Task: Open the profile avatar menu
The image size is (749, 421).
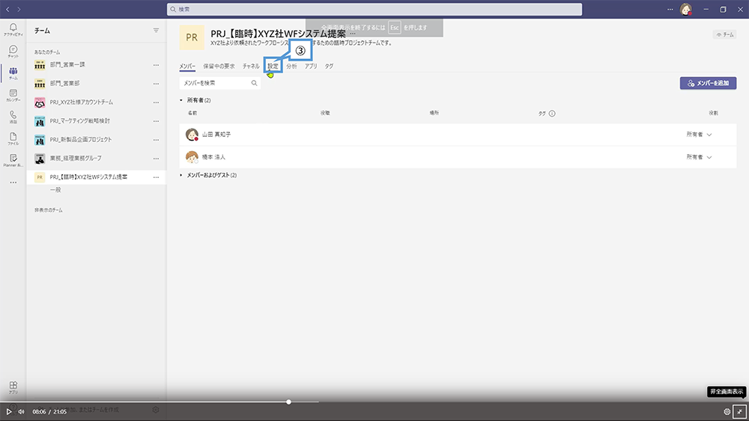Action: [x=686, y=10]
